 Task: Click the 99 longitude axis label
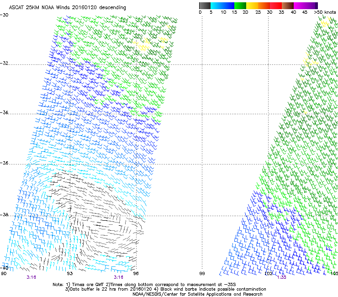(x=202, y=274)
